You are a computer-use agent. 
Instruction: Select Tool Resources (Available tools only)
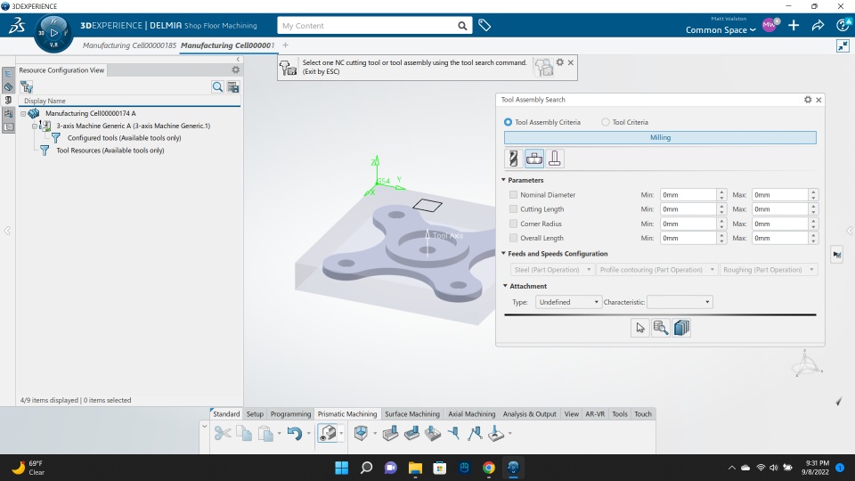click(x=110, y=151)
